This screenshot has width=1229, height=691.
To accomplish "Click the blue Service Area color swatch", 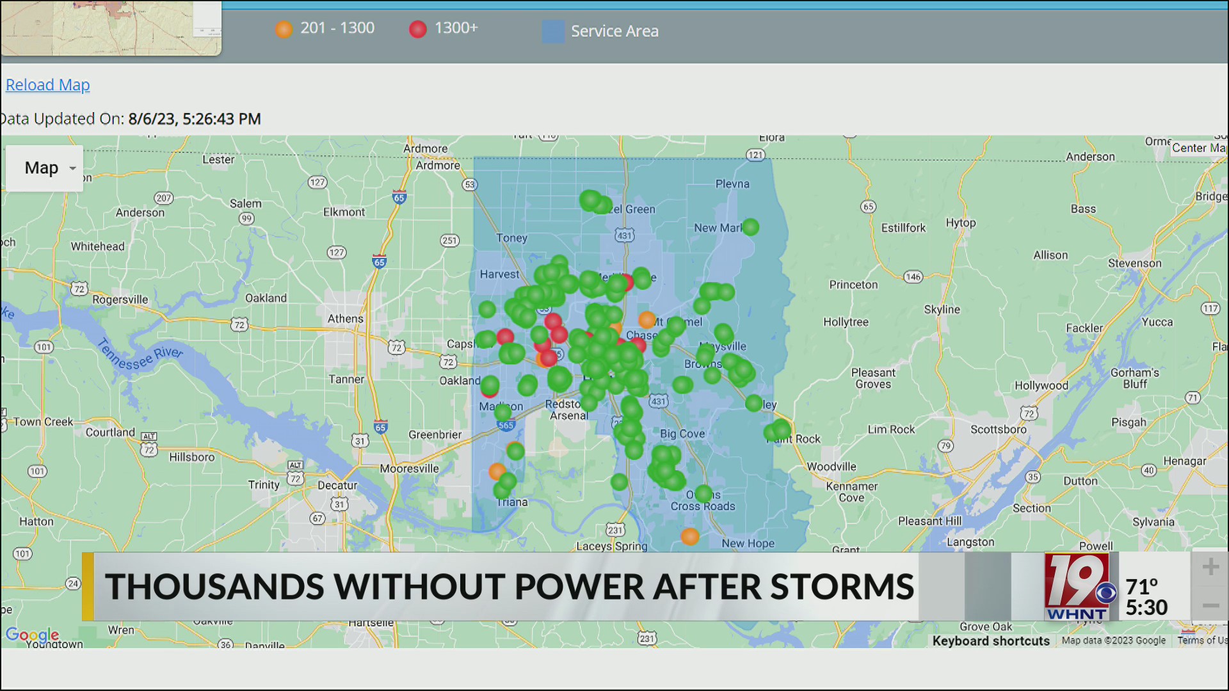I will pos(552,31).
